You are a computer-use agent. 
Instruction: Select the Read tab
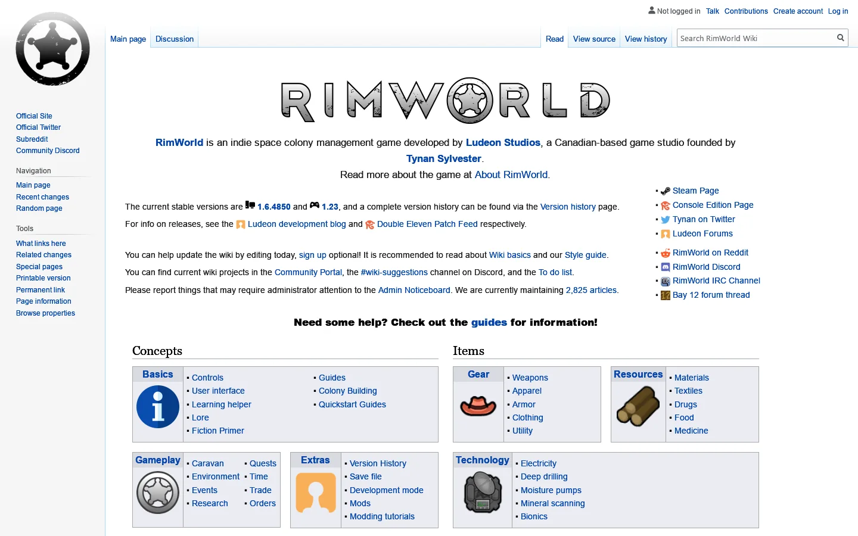[x=555, y=39]
